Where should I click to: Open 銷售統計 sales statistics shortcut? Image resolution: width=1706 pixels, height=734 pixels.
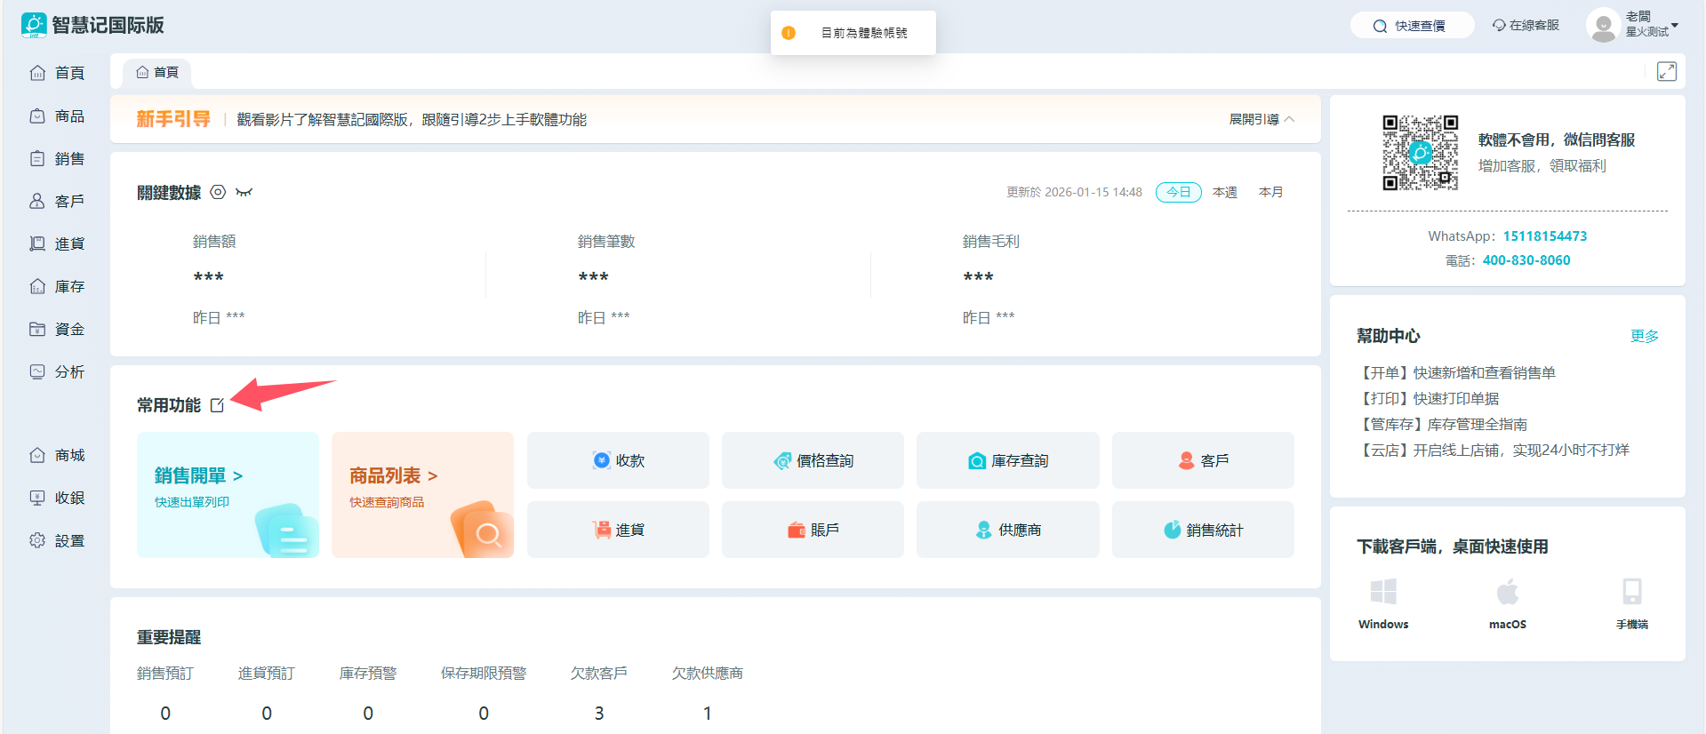1203,530
